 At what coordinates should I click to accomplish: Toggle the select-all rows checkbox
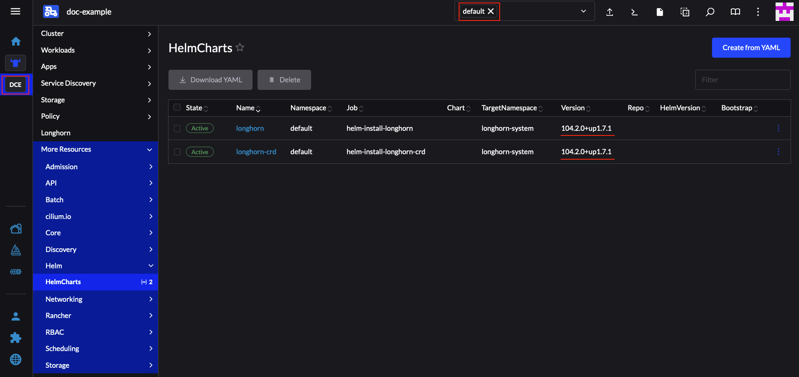pos(177,107)
